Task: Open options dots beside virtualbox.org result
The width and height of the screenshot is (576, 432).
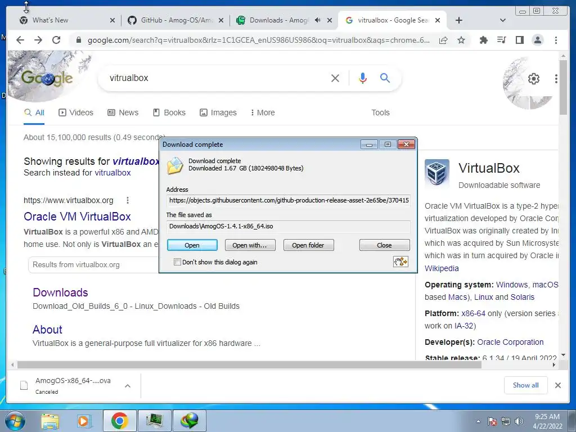Action: pos(128,200)
